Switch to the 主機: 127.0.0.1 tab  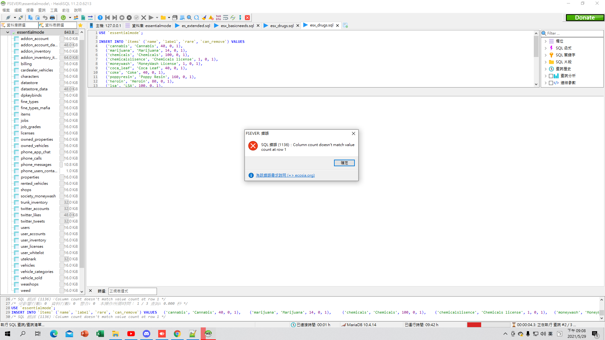click(x=105, y=25)
